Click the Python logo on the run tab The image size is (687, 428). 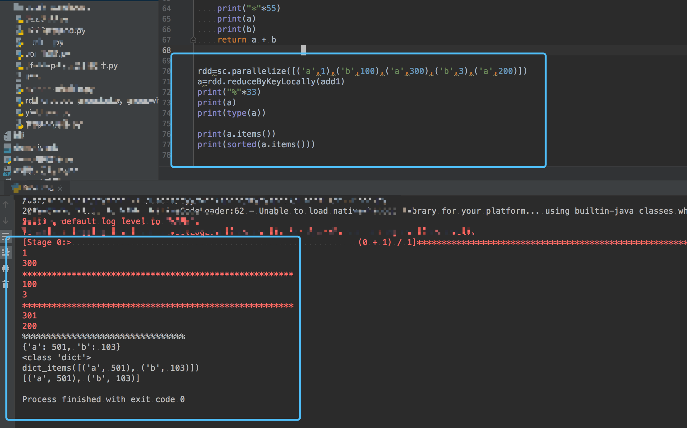point(15,188)
